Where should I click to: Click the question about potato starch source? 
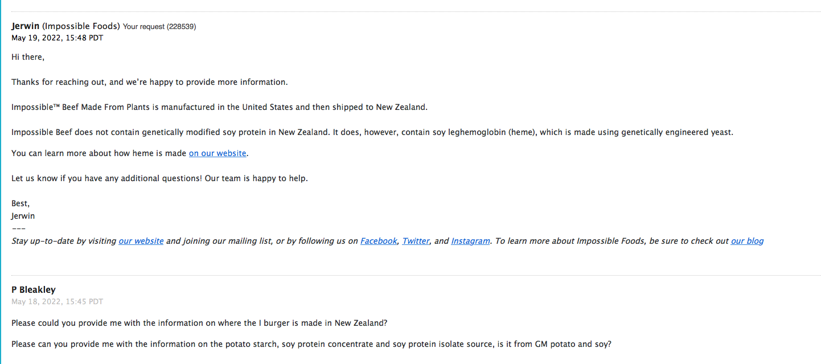pos(311,345)
